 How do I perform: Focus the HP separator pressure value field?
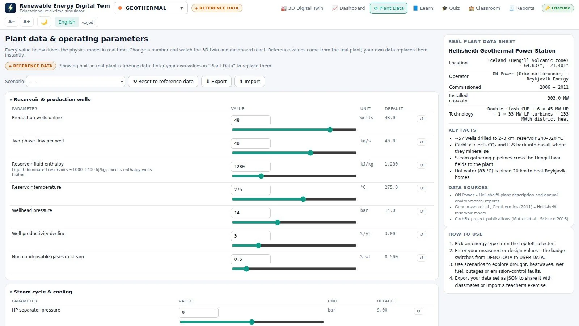[199, 313]
